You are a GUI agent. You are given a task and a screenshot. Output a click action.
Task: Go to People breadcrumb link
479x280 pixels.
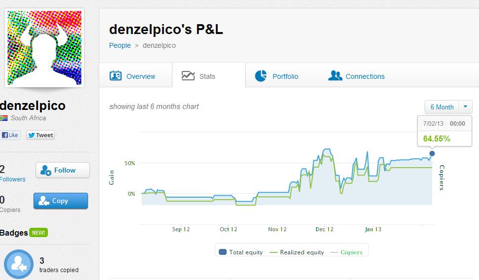(120, 45)
